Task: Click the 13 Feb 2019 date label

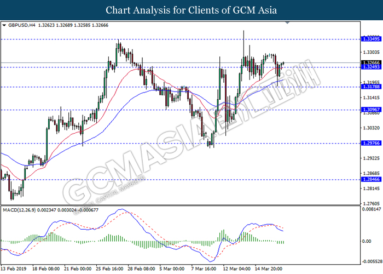Action: [14, 269]
